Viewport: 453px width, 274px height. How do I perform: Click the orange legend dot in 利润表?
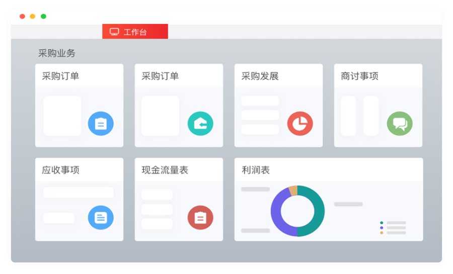point(382,233)
